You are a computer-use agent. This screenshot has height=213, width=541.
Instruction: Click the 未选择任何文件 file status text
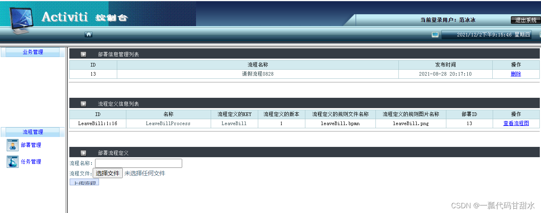[x=145, y=173]
